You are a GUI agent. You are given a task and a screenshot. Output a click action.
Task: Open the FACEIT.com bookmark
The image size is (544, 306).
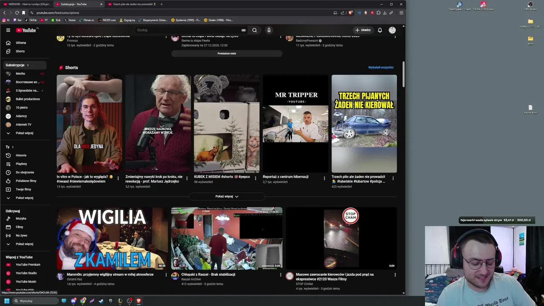tap(107, 20)
